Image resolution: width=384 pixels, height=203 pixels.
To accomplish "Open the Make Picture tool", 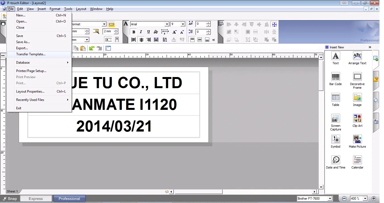I will [357, 139].
